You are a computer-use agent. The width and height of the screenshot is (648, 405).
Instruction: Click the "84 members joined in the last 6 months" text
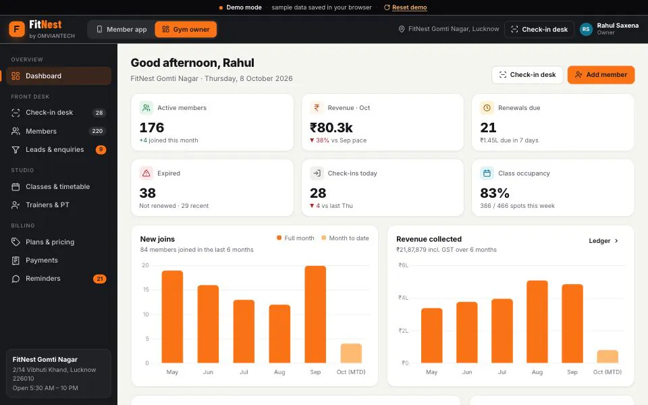tap(196, 250)
